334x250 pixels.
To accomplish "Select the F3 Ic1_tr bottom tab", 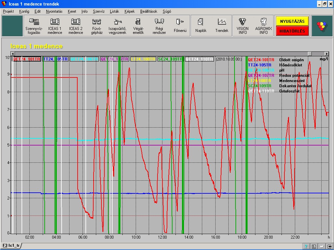I will pyautogui.click(x=11, y=245).
